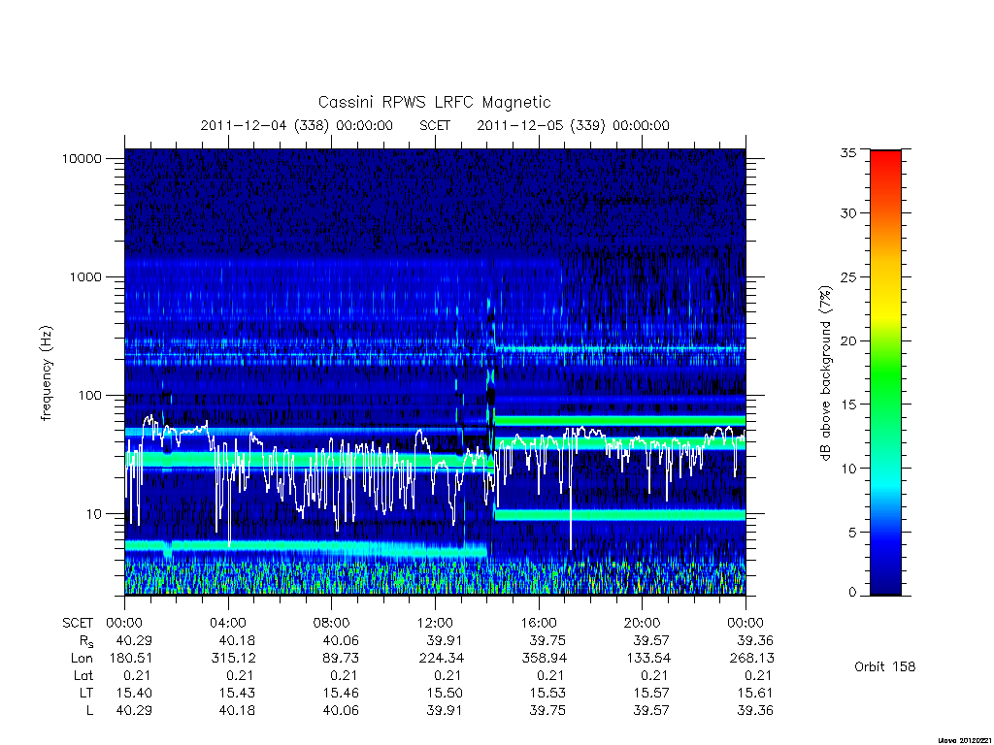Click '40.18' in the Rs row
Image resolution: width=994 pixels, height=745 pixels.
click(237, 641)
